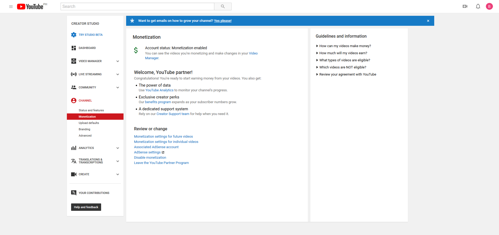Viewport: 499px width, 235px height.
Task: Focus the Search input field
Action: point(137,7)
